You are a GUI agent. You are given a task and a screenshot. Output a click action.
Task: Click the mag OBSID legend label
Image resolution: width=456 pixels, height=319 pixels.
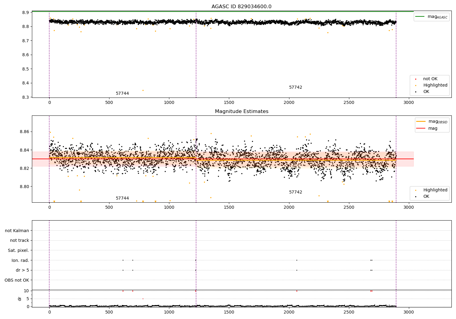(x=438, y=122)
